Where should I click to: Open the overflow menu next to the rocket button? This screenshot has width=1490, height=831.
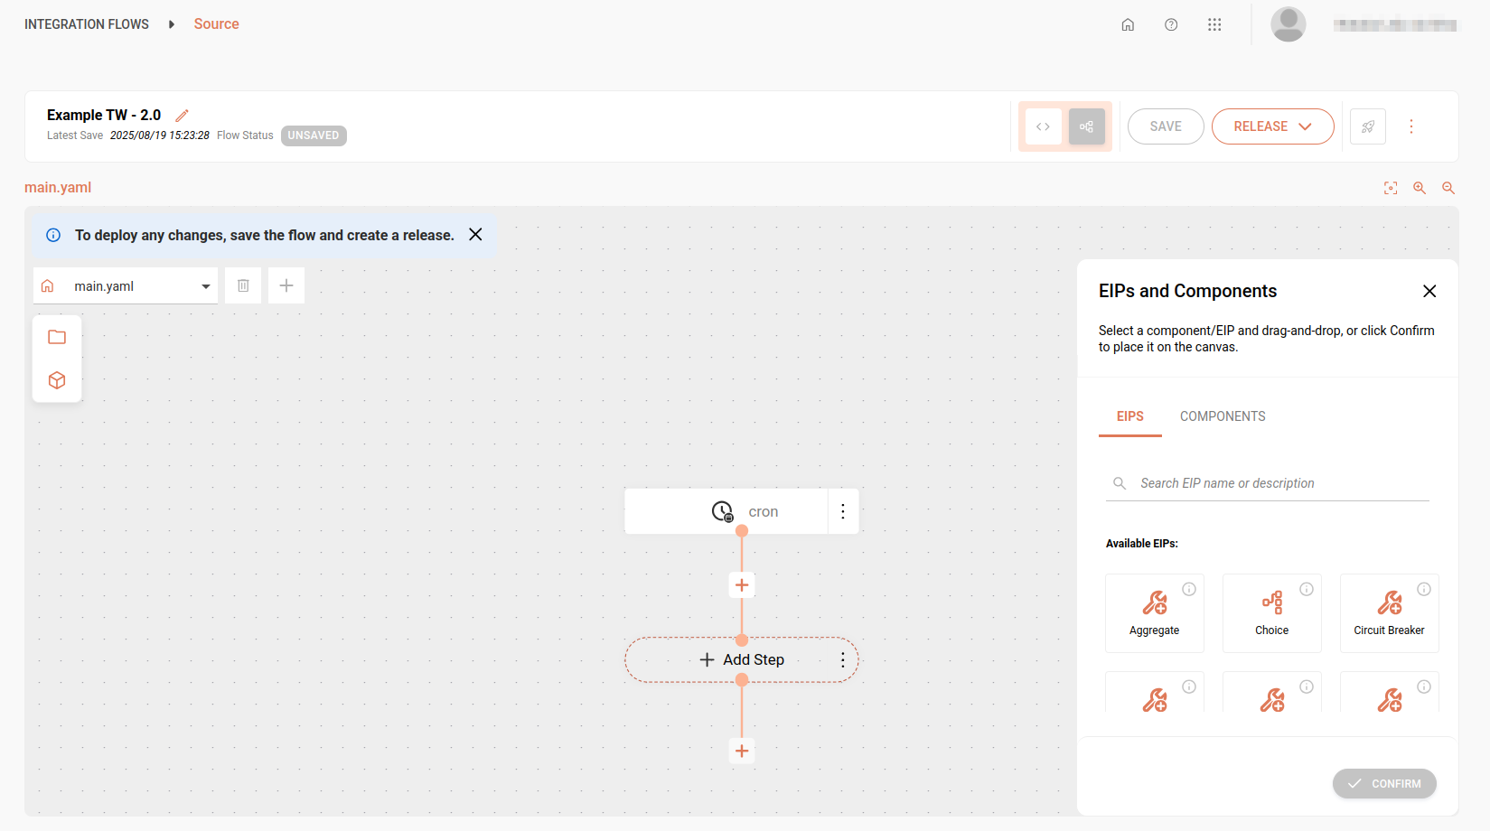[1410, 126]
